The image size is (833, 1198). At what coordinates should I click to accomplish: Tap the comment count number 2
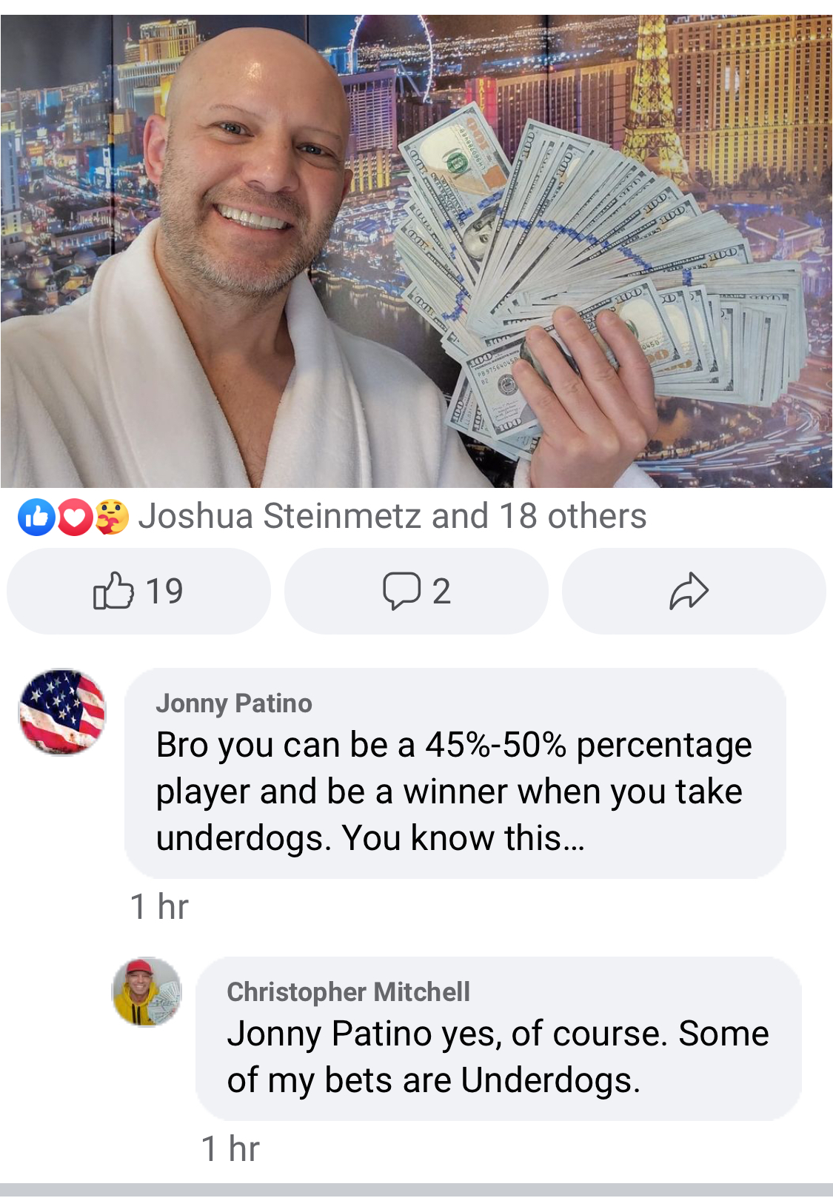click(x=441, y=591)
